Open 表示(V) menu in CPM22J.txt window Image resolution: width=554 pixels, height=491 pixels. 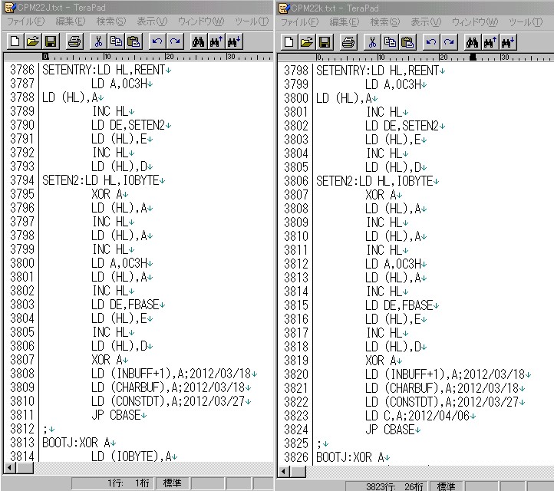coord(152,21)
